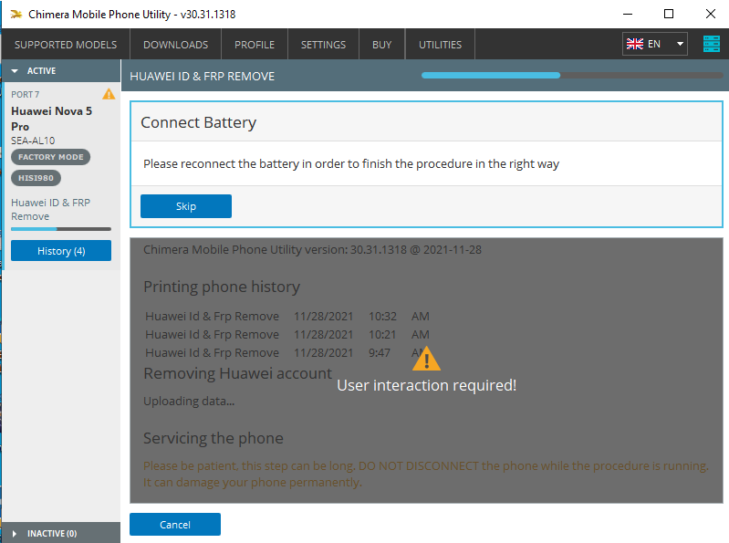Minimize the Chimera window
This screenshot has height=543, width=729.
pyautogui.click(x=628, y=14)
